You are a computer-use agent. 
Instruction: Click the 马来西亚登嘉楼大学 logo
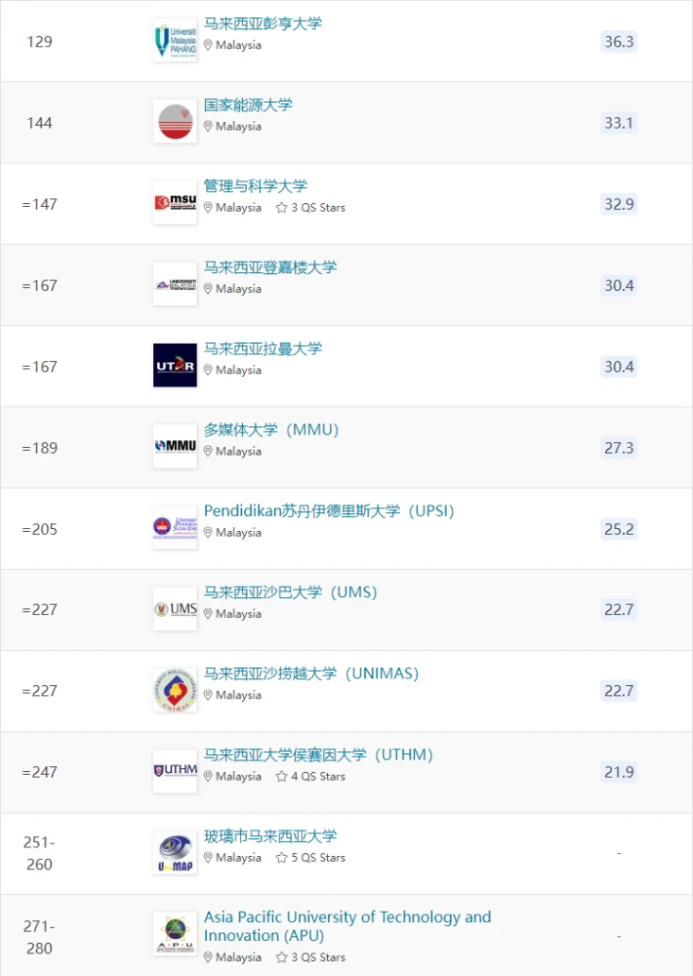pos(175,285)
